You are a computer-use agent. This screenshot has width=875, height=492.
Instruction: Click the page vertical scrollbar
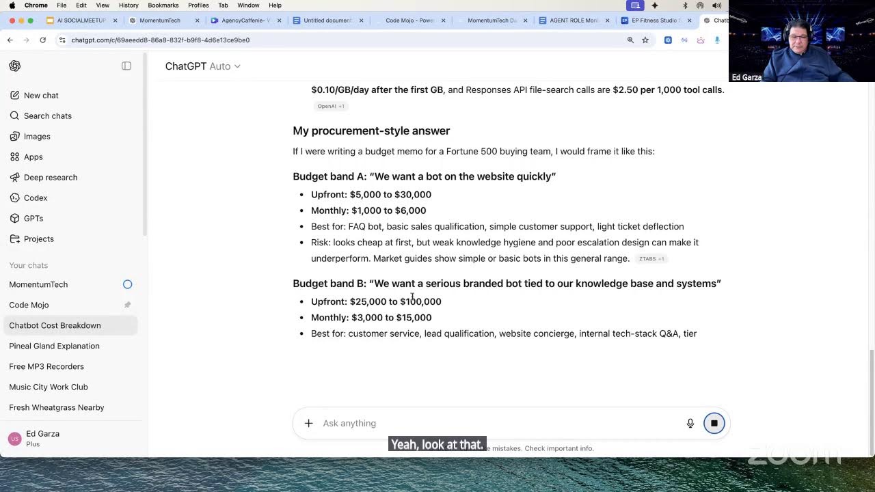[871, 403]
